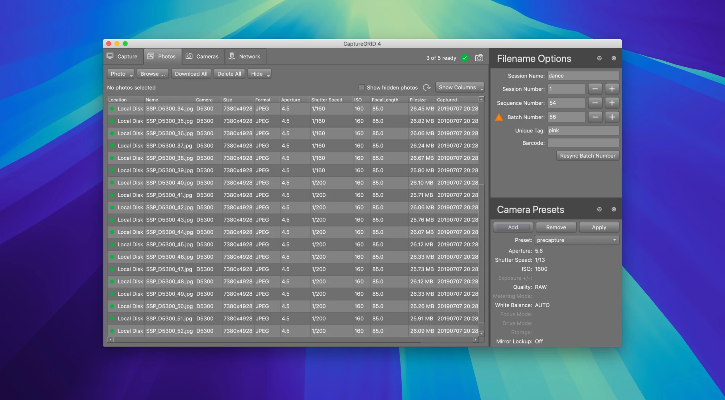Close the Filename Options panel
Viewport: 725px width, 400px height.
[613, 58]
